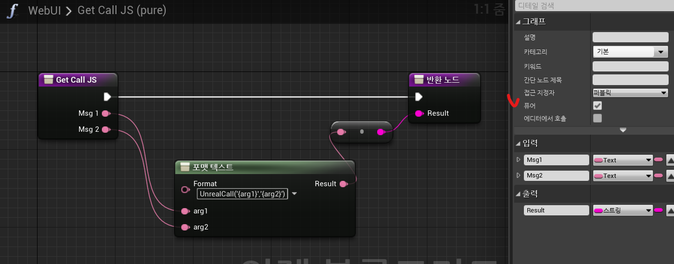Uncheck the 퓨어 (Pure) checkbox

[597, 106]
